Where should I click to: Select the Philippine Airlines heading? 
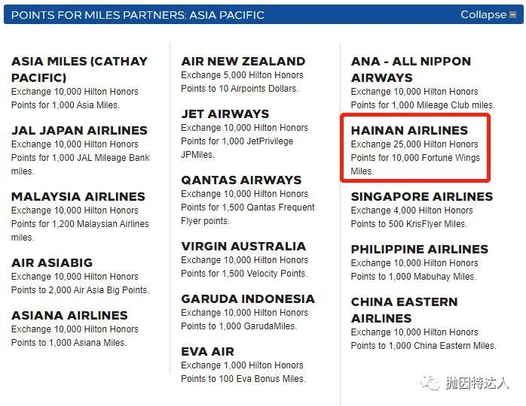click(420, 249)
